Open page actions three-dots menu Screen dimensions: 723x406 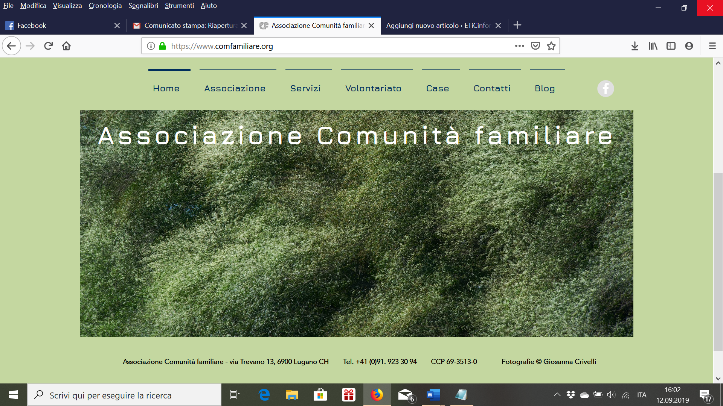point(520,46)
